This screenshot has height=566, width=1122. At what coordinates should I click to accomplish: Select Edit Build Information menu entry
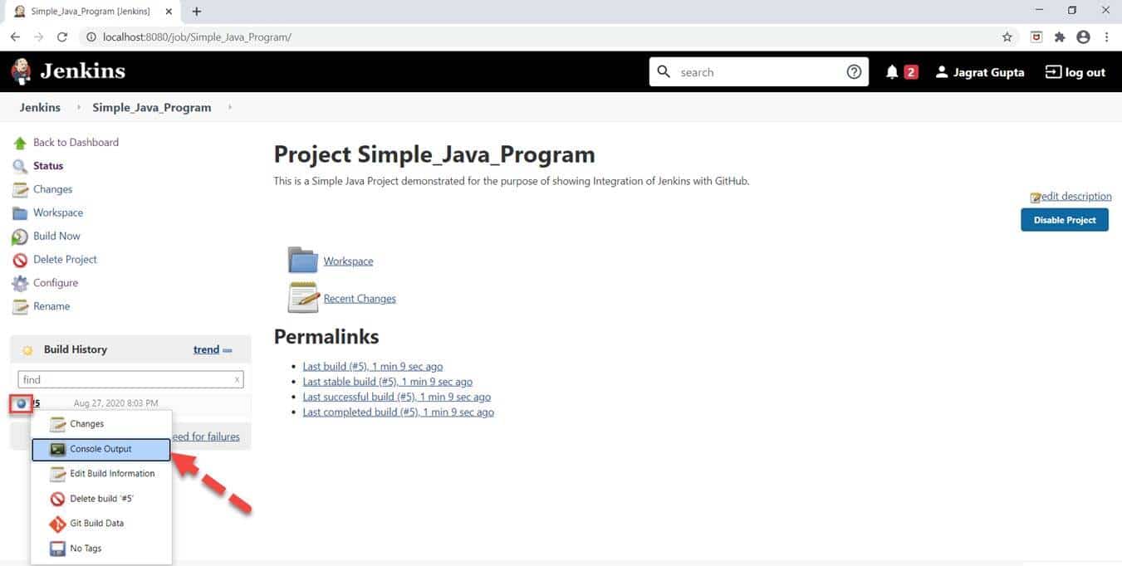101,474
